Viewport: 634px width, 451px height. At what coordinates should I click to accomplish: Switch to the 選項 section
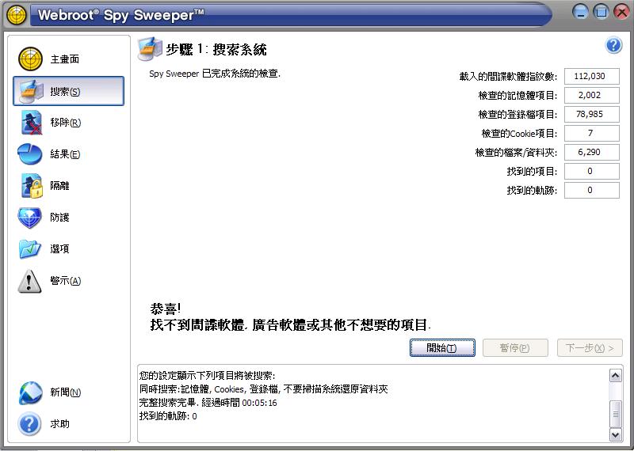pos(60,248)
